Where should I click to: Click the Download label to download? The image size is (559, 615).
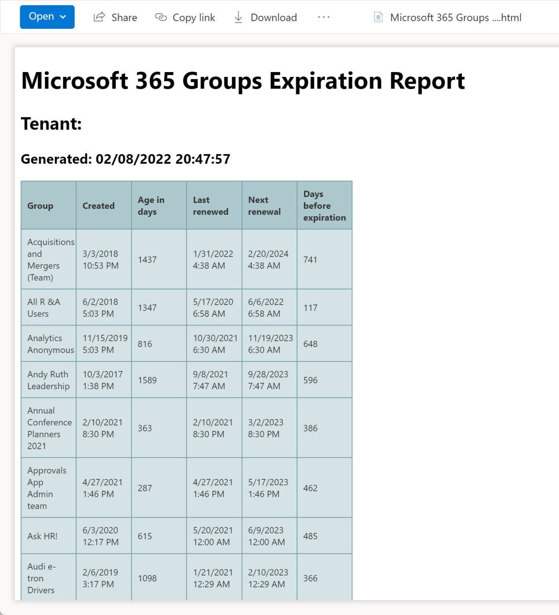(273, 17)
